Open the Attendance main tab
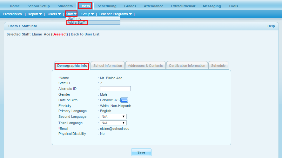The image size is (282, 158). (x=153, y=6)
